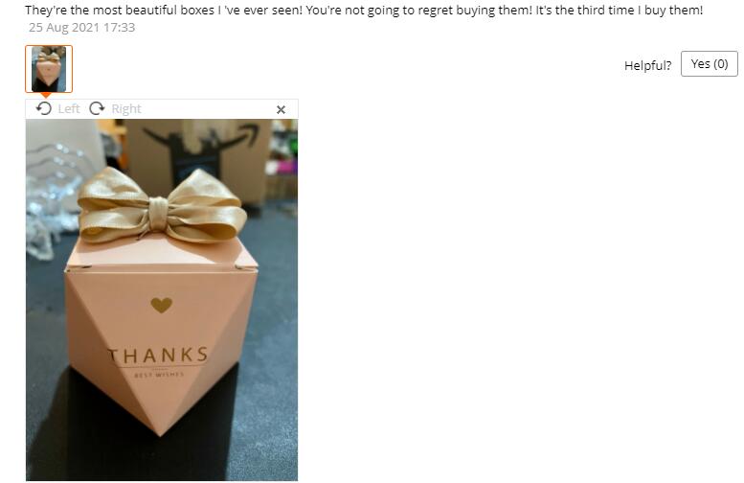Click the 25 Aug 2021 review date
The width and height of the screenshot is (744, 483).
click(81, 28)
